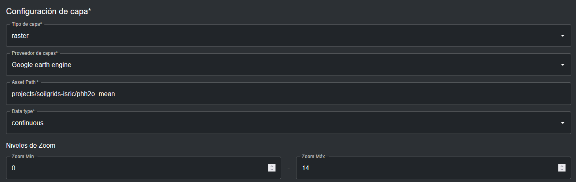Image resolution: width=576 pixels, height=182 pixels.
Task: Click the 'Configuración de capa*' heading
Action: [48, 11]
